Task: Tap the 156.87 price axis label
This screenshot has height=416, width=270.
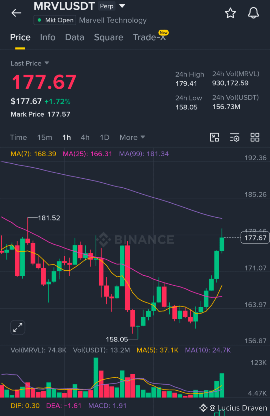Action: coord(255,341)
